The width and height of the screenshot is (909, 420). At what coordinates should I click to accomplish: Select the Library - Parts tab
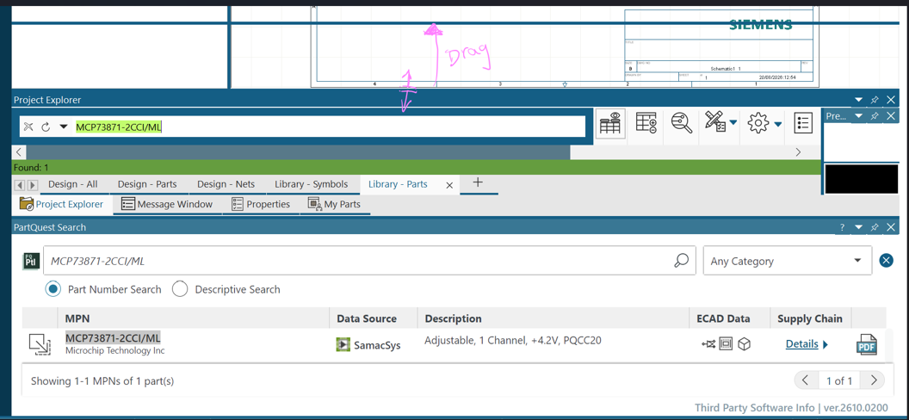398,184
